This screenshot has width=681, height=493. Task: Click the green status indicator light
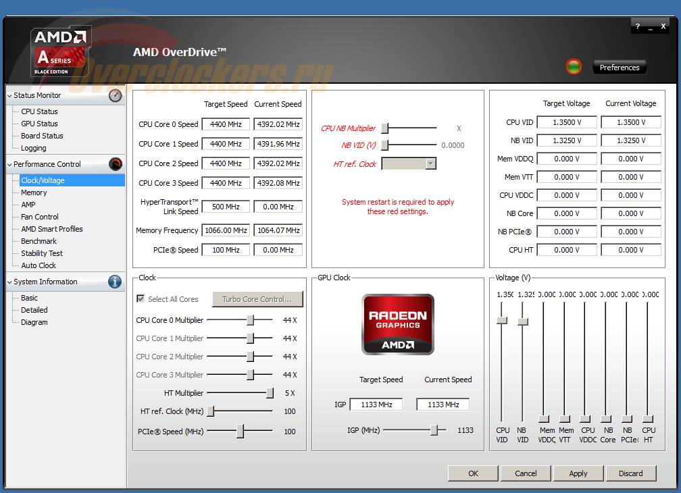pyautogui.click(x=574, y=67)
